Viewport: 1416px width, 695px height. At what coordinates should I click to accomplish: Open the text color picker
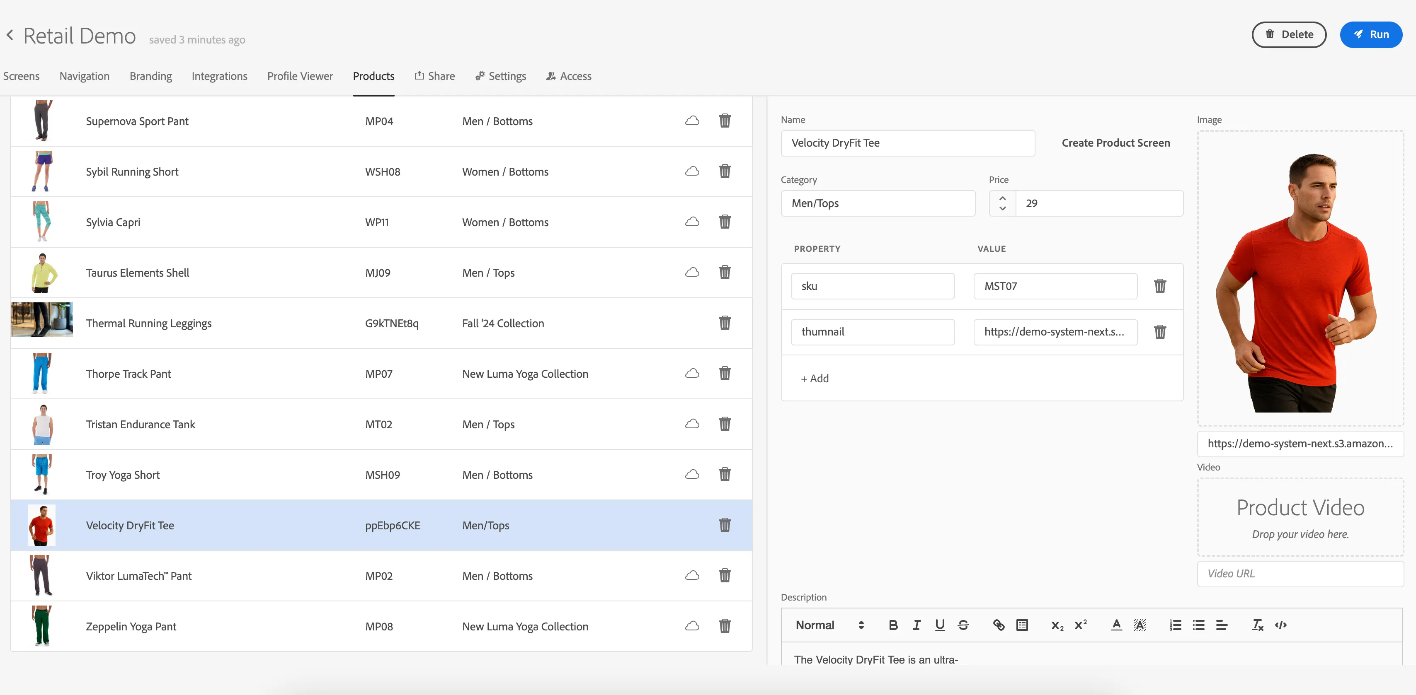1116,625
